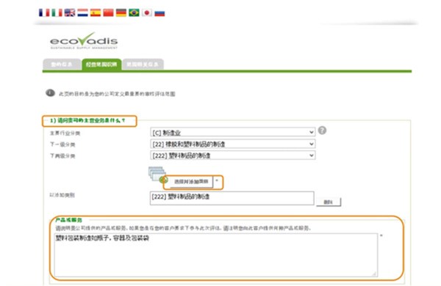Switch language using the UK flag

[70, 12]
